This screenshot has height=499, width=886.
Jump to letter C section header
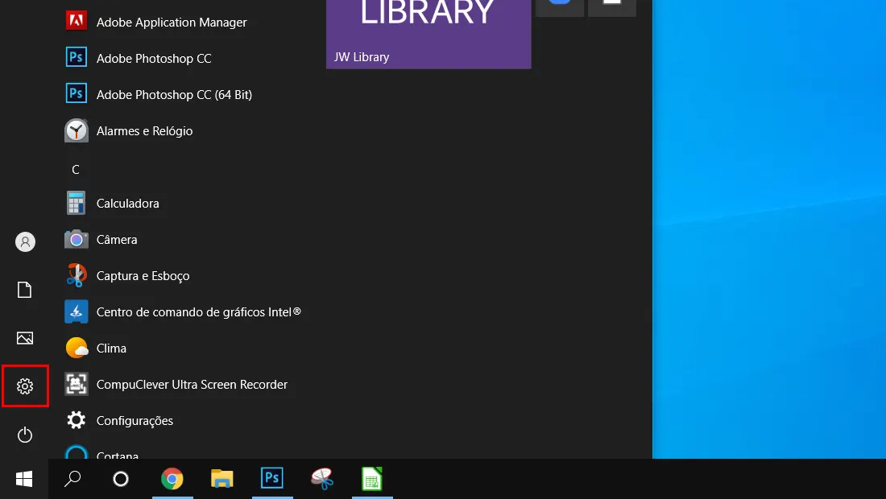[76, 169]
